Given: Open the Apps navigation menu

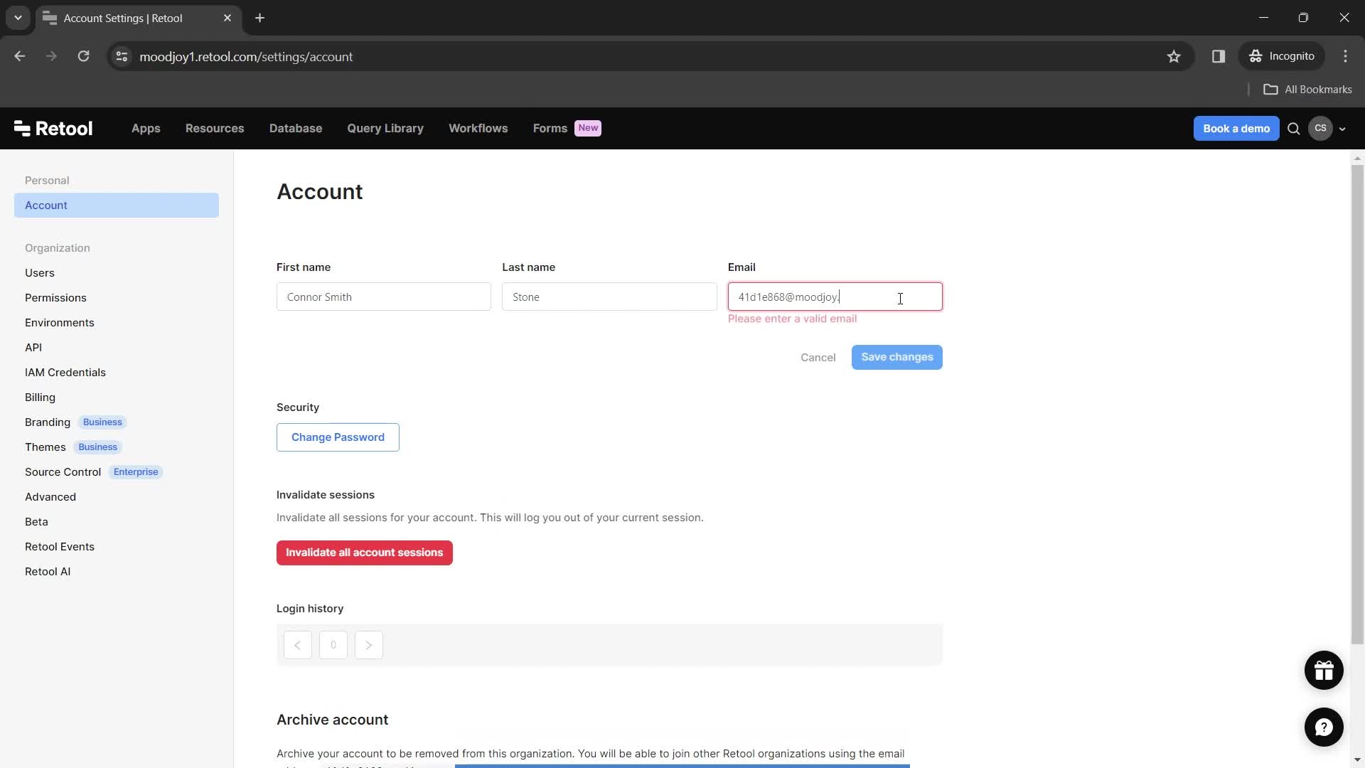Looking at the screenshot, I should (145, 127).
